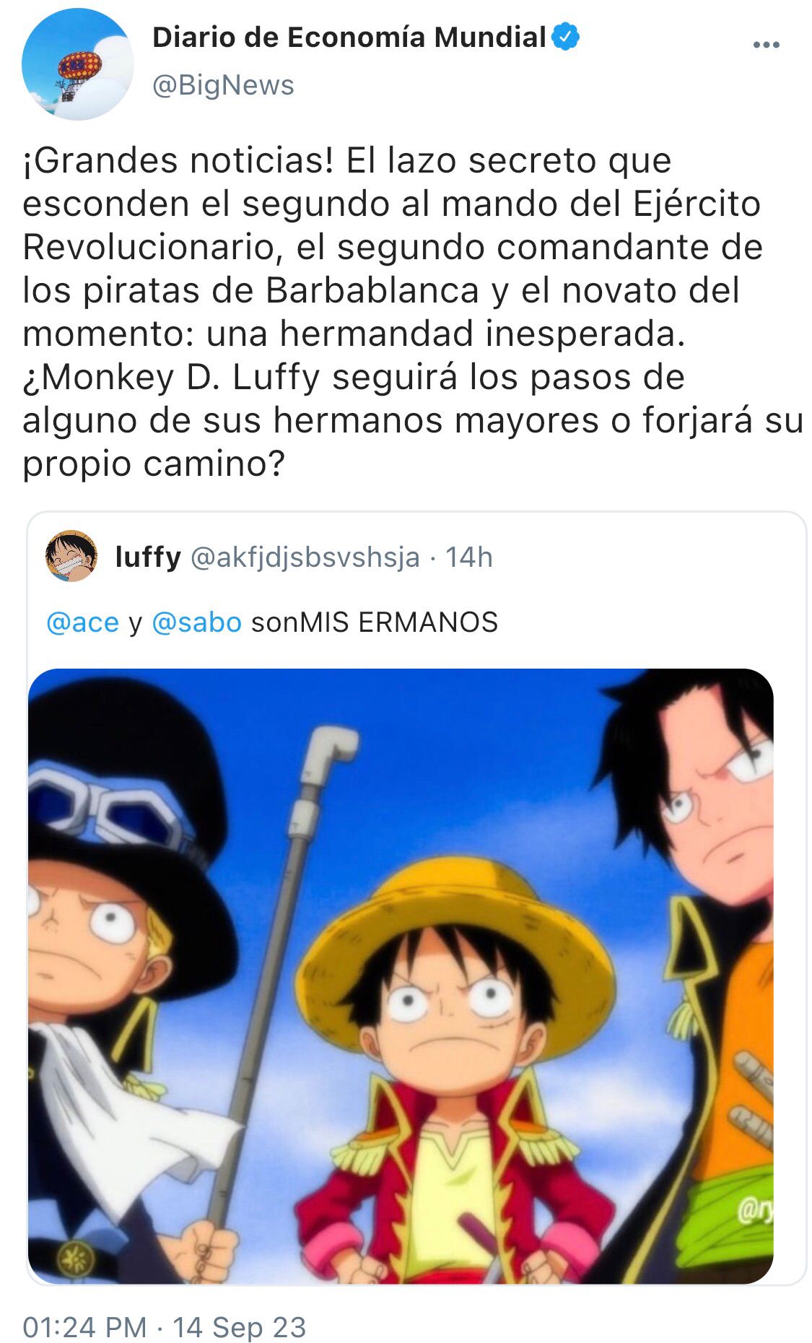Select the 'sonMIS ERMANOS' quoted text
Screen dimensions: 812x1343
pos(375,622)
